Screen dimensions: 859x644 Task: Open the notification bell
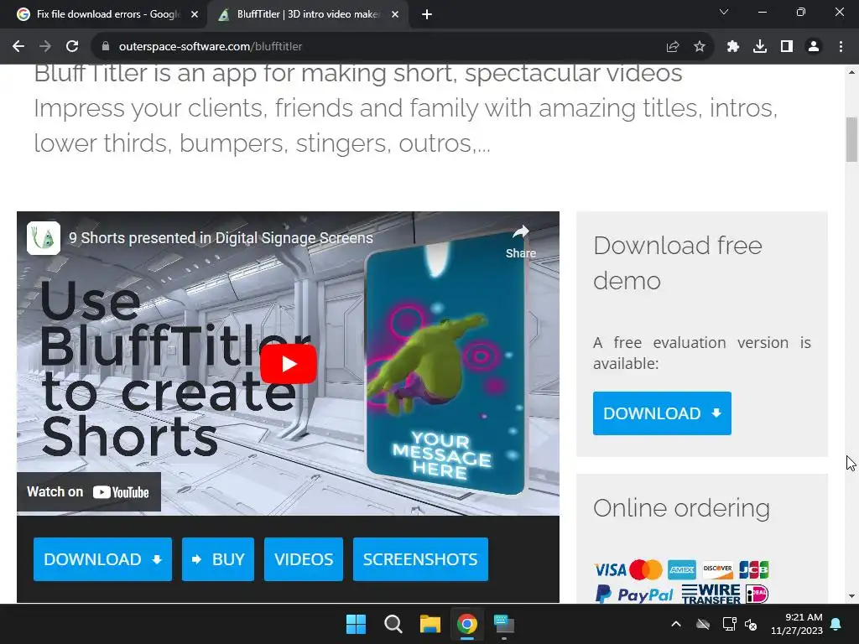click(836, 624)
